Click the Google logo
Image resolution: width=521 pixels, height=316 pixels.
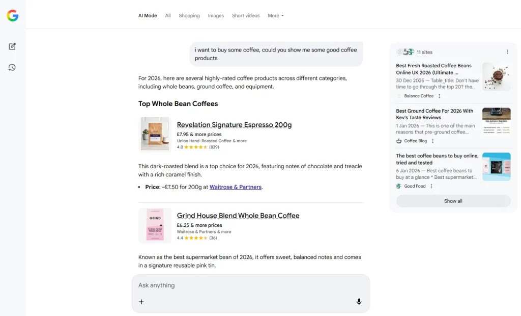13,16
